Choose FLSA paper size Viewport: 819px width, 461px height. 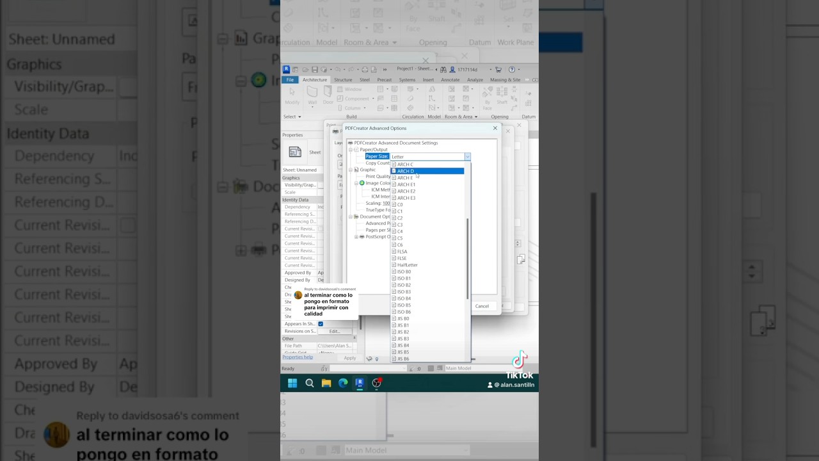[x=427, y=252]
